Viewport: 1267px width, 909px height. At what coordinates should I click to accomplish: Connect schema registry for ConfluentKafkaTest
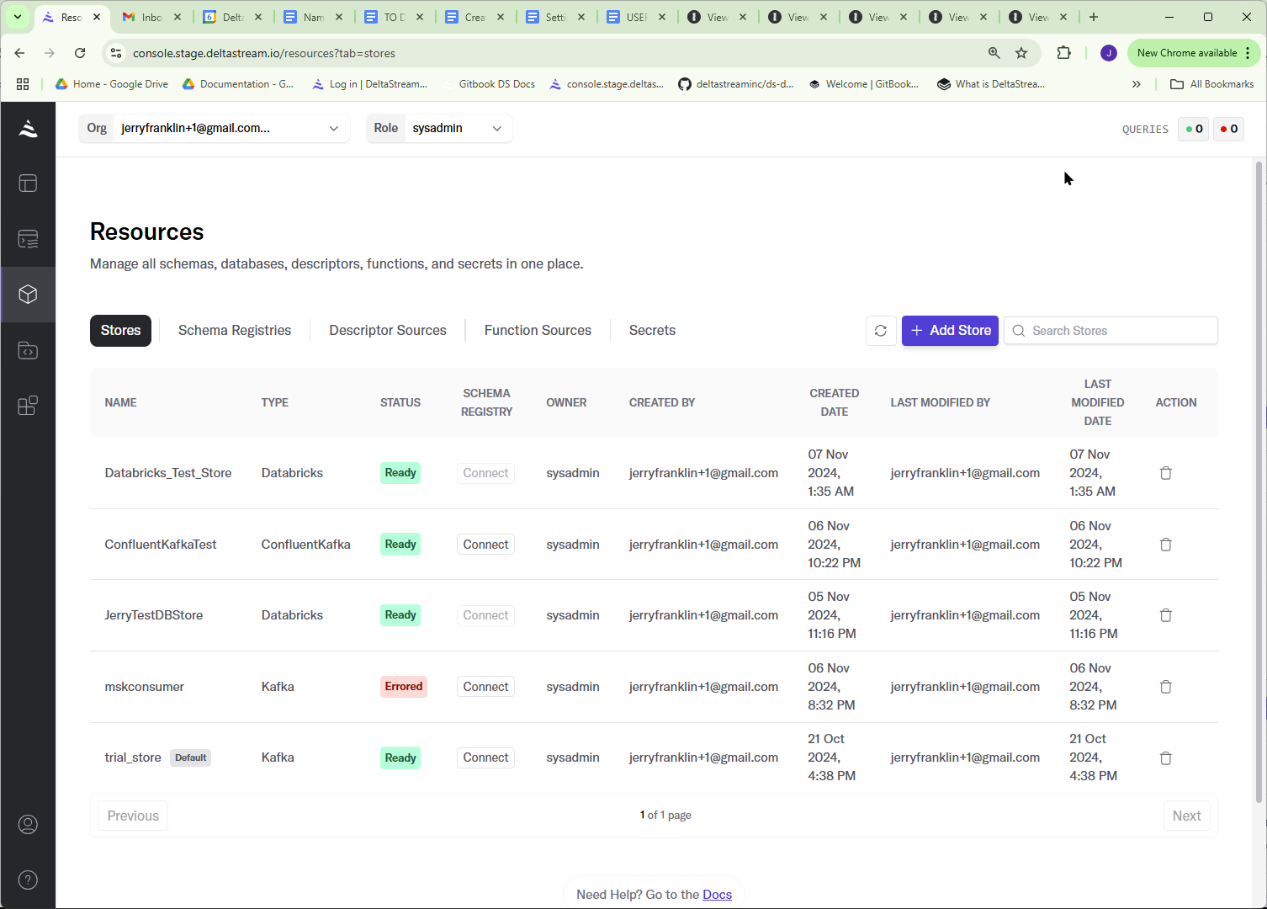(485, 545)
